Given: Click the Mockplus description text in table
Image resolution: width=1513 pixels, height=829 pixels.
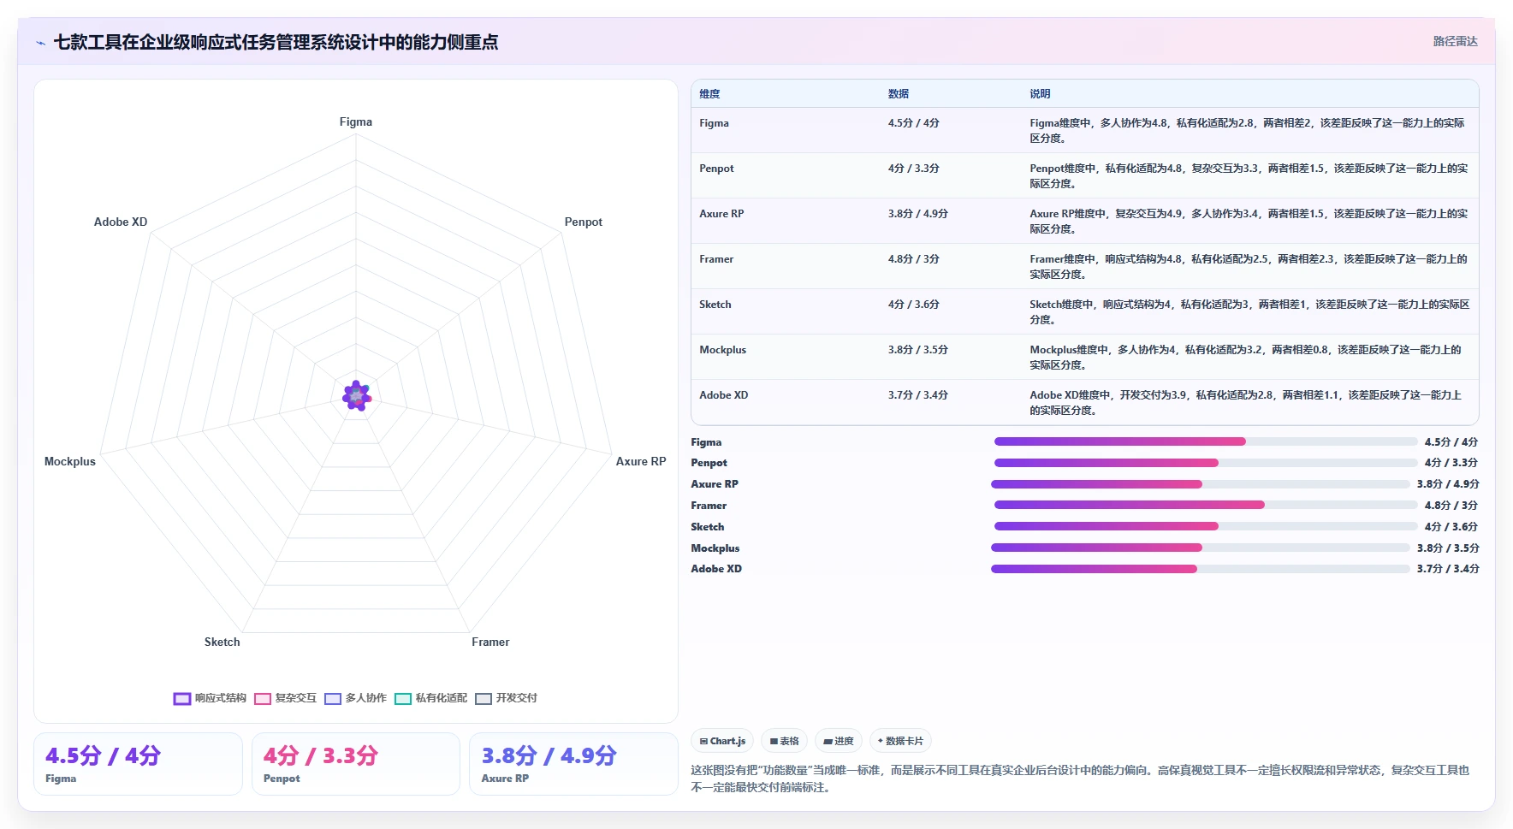Looking at the screenshot, I should [1246, 358].
